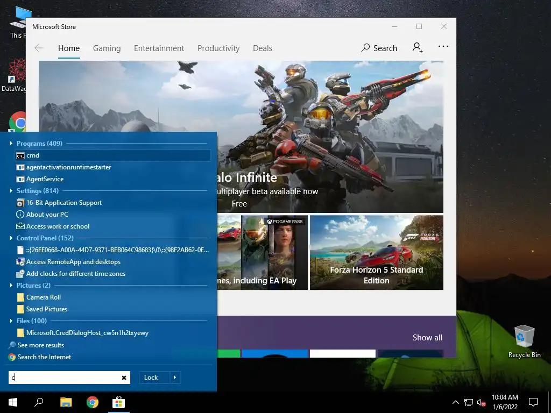Open the cmd program result

[113, 155]
